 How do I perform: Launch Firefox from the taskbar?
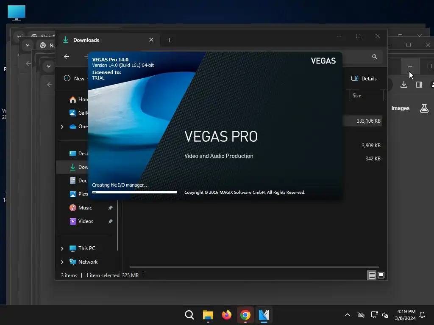pos(227,315)
